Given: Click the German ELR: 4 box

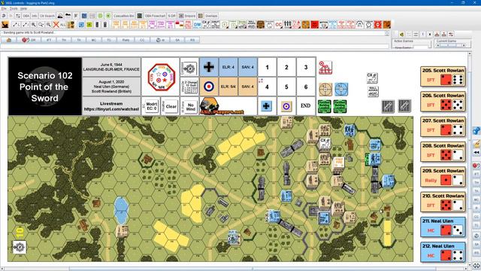Looking at the screenshot, I should tap(228, 67).
